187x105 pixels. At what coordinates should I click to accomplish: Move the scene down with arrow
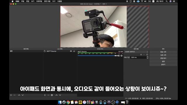point(23,95)
